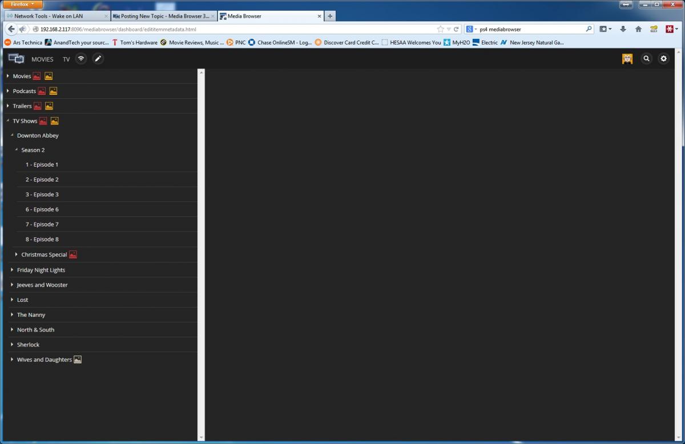The image size is (685, 444).
Task: Open the Discover Card bookmark
Action: tap(347, 42)
